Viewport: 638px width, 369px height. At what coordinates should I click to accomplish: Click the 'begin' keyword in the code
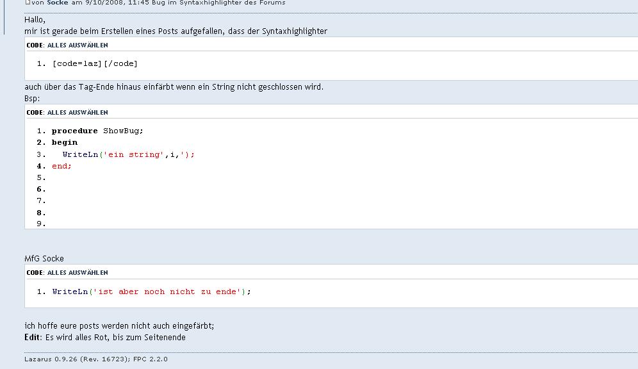coord(65,142)
